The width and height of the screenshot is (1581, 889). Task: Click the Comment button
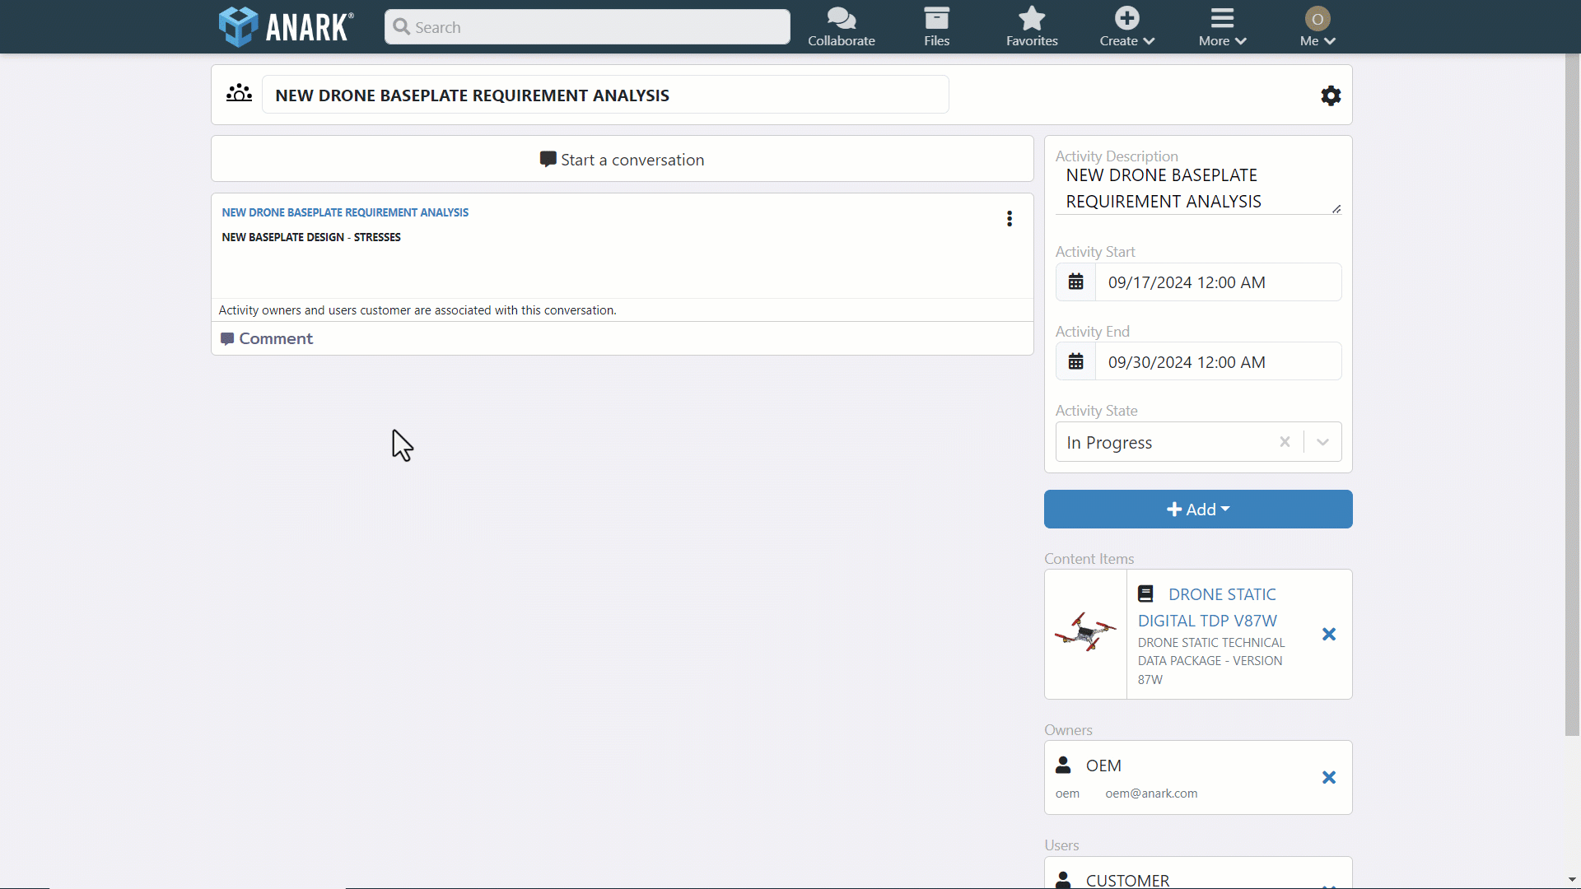pyautogui.click(x=267, y=338)
